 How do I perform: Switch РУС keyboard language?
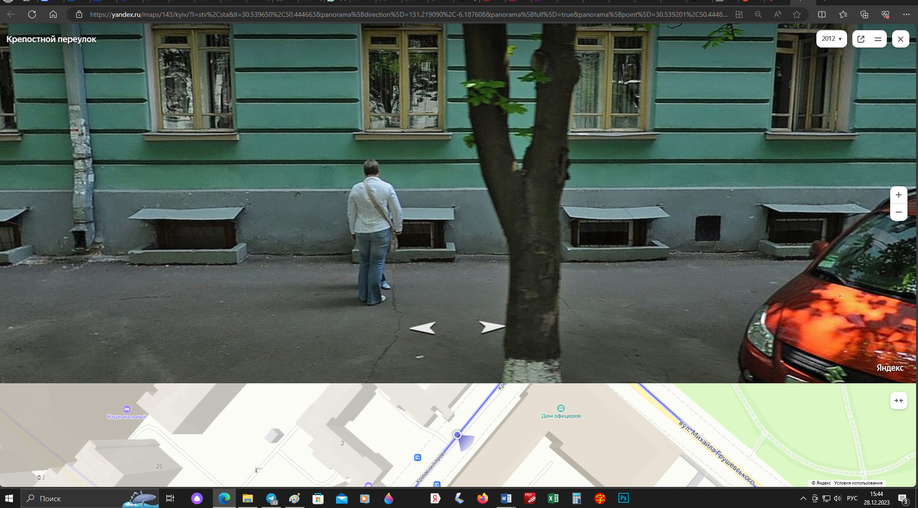click(x=852, y=498)
